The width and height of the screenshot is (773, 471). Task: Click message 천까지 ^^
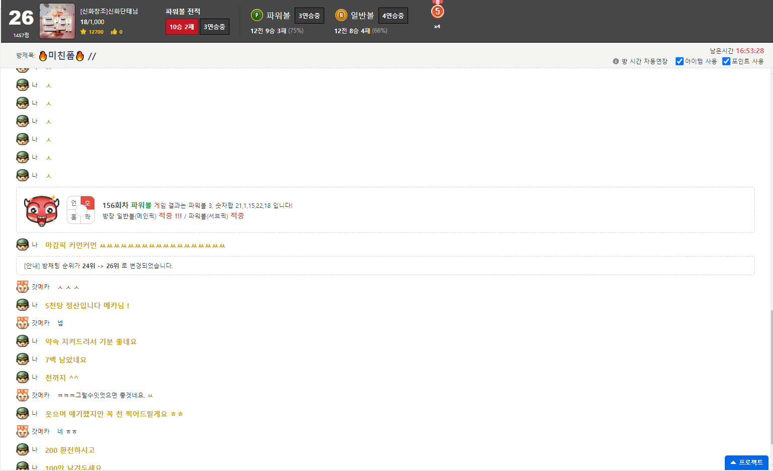[62, 378]
